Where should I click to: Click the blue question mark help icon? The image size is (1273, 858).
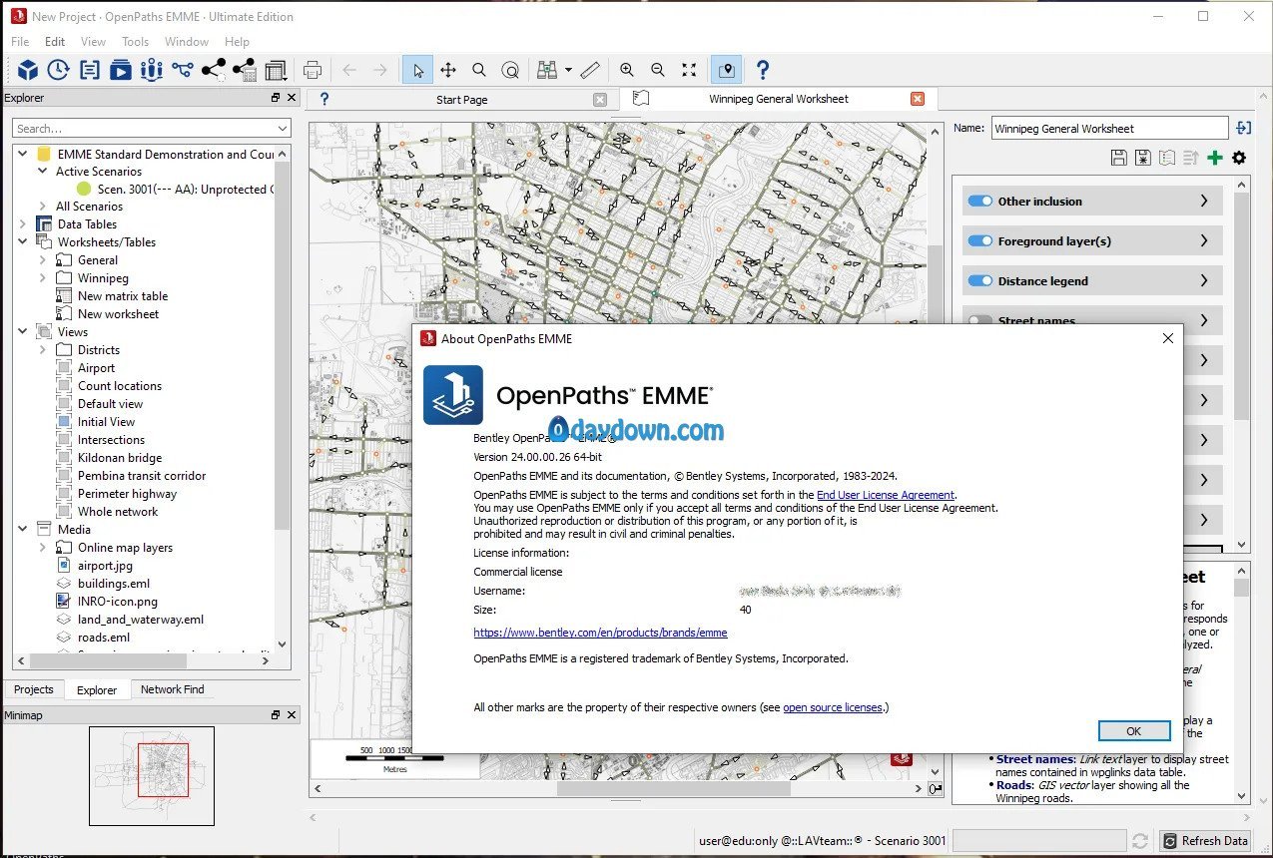click(763, 70)
